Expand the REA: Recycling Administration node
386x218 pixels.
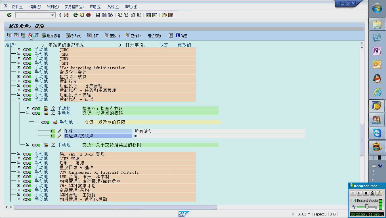coord(18,68)
